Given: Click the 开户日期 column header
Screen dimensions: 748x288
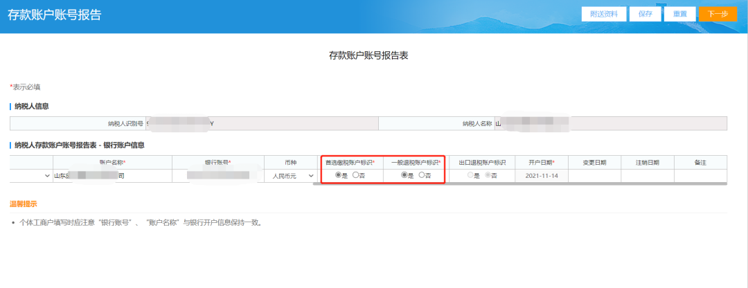Looking at the screenshot, I should click(542, 163).
